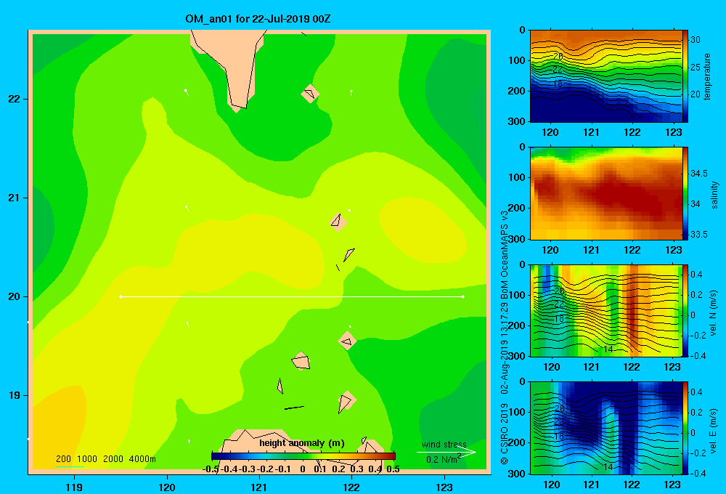Click the vel. N cross-section panel
This screenshot has width=726, height=494.
point(605,310)
